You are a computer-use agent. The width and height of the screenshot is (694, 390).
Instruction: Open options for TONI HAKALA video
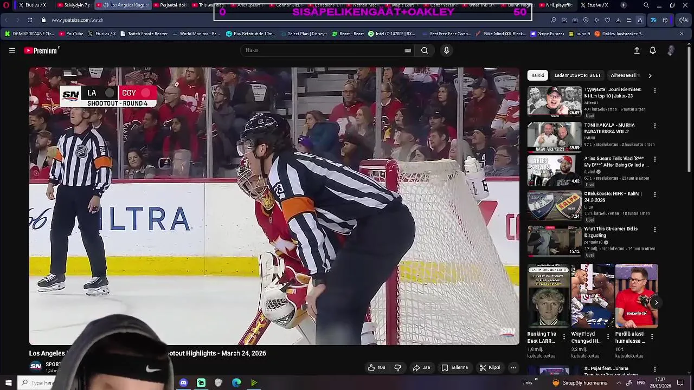[654, 126]
